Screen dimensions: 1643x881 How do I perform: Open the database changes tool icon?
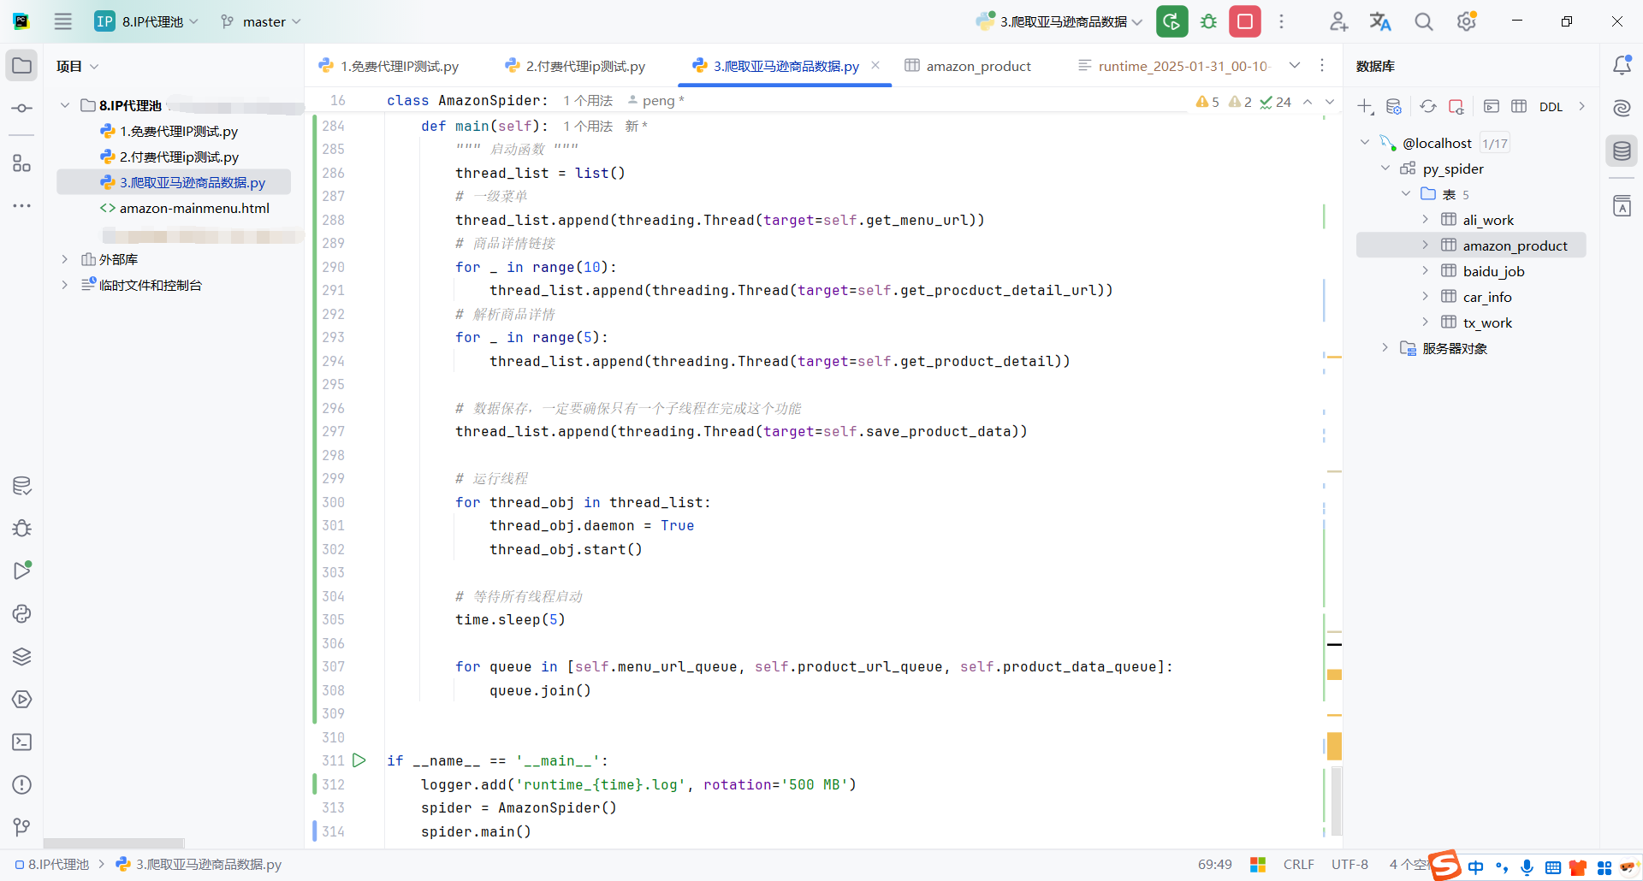click(x=21, y=486)
